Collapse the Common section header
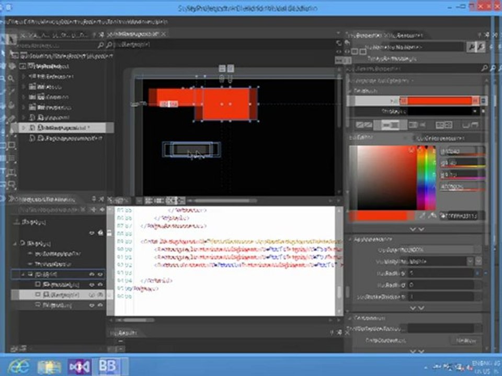Image resolution: width=502 pixels, height=376 pixels. coord(350,318)
